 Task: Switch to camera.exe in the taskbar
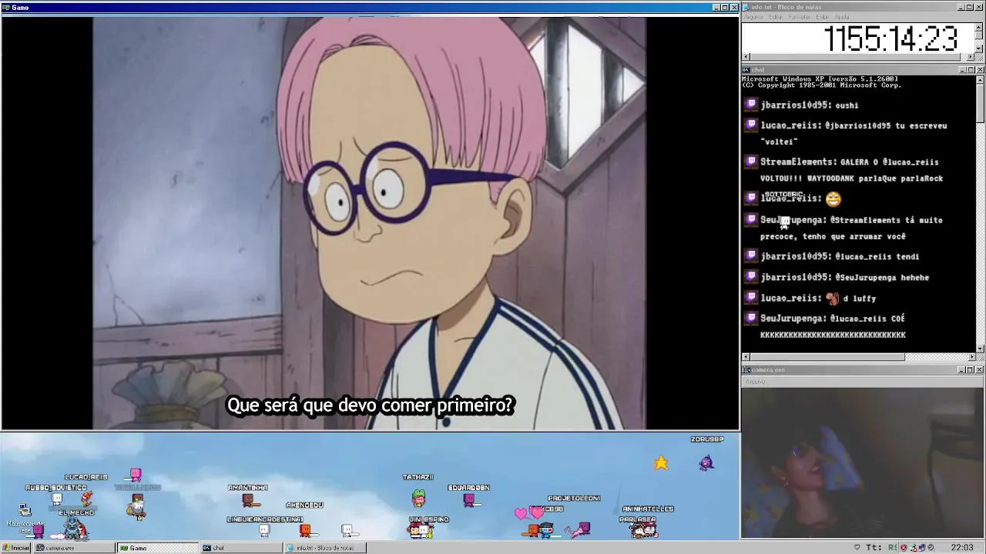coord(74,548)
